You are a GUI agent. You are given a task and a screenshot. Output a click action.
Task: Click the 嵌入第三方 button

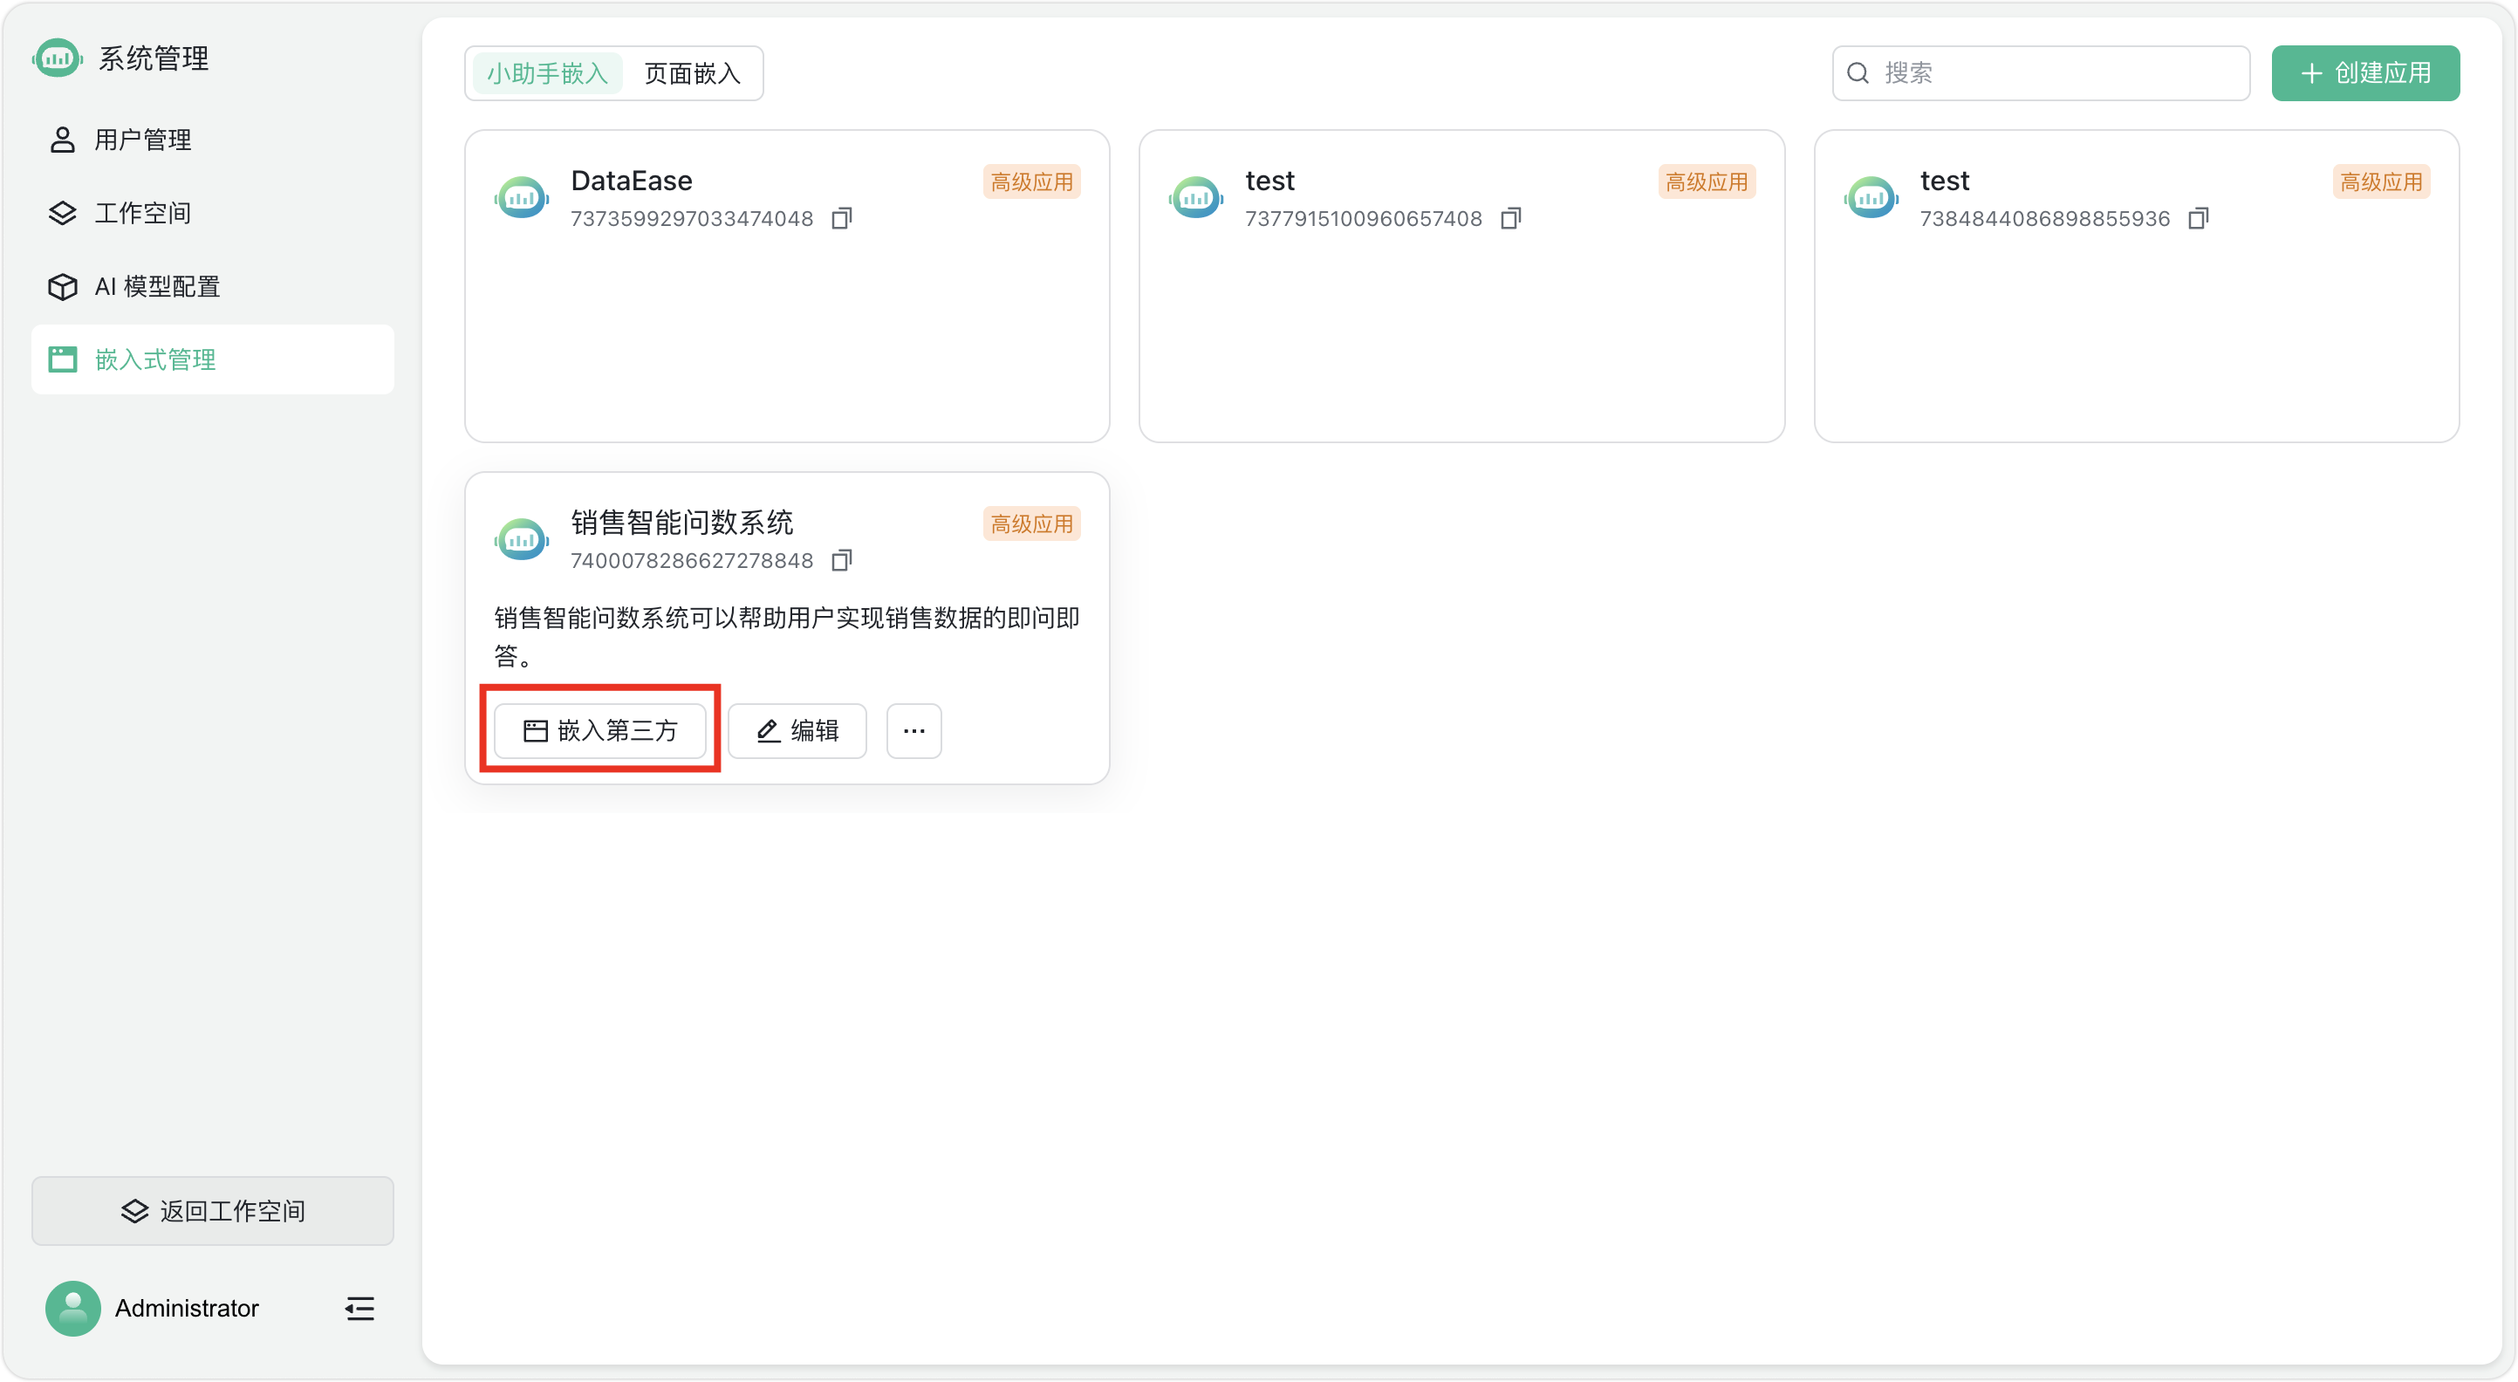point(600,731)
